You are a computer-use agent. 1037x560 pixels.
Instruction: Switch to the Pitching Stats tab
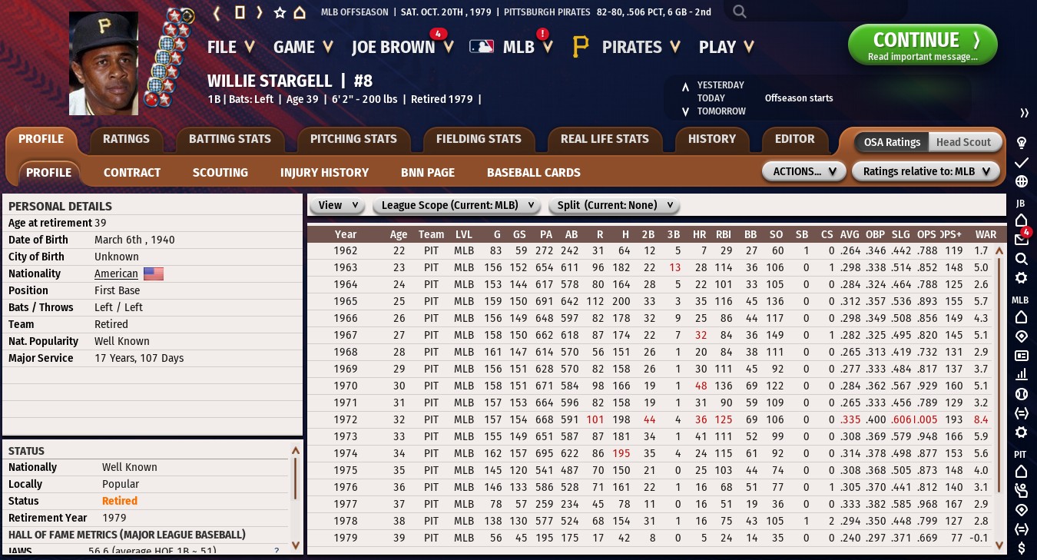353,139
